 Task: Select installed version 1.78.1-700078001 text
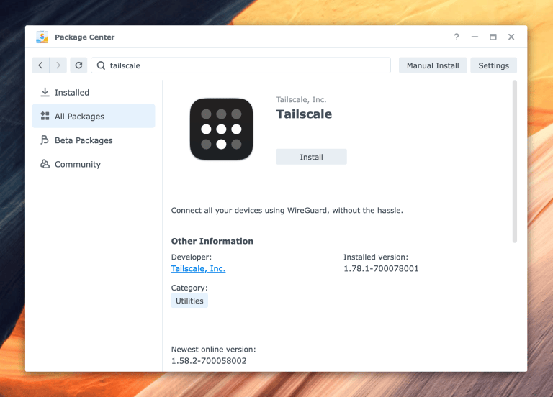click(381, 268)
